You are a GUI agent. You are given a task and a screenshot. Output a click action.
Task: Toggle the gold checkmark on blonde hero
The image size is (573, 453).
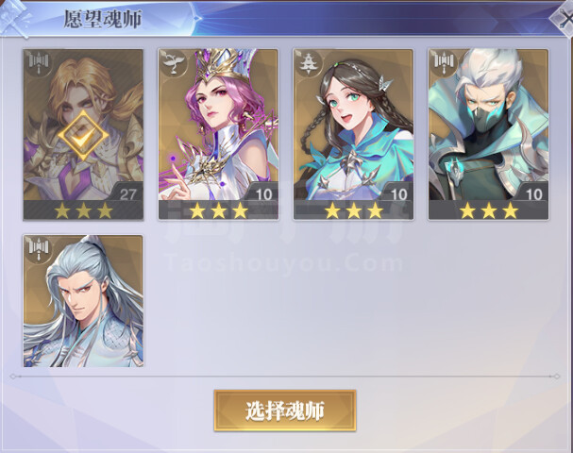point(83,136)
